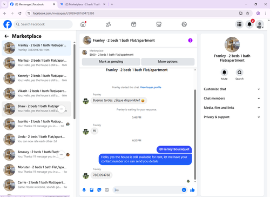Open the grid menu icon
Viewport: 270px width, 197px height.
click(239, 24)
